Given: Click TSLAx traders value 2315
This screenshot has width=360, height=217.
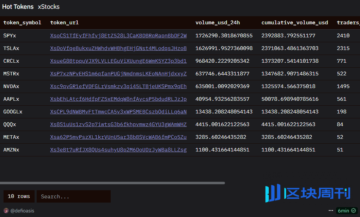Looking at the screenshot, I should (x=343, y=48).
